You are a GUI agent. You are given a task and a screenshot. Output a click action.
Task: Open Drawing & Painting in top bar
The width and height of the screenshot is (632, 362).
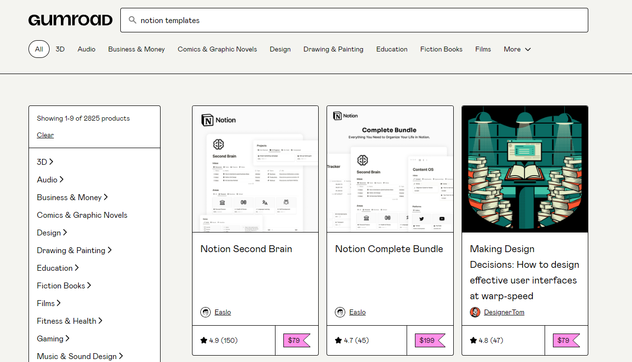coord(333,49)
